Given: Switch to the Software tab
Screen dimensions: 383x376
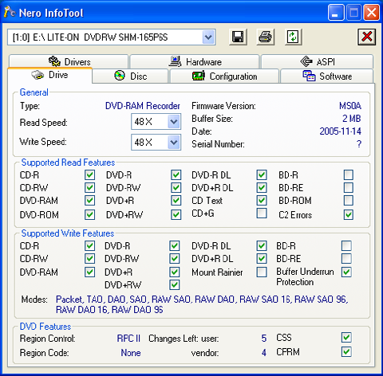Looking at the screenshot, I should [327, 76].
